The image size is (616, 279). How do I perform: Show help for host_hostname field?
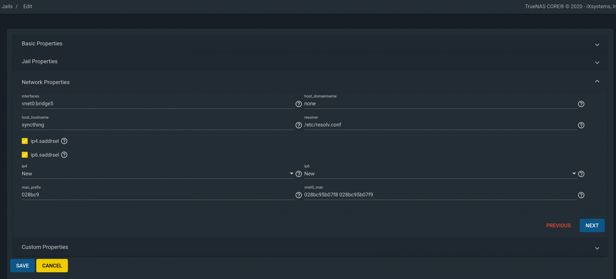click(x=299, y=125)
